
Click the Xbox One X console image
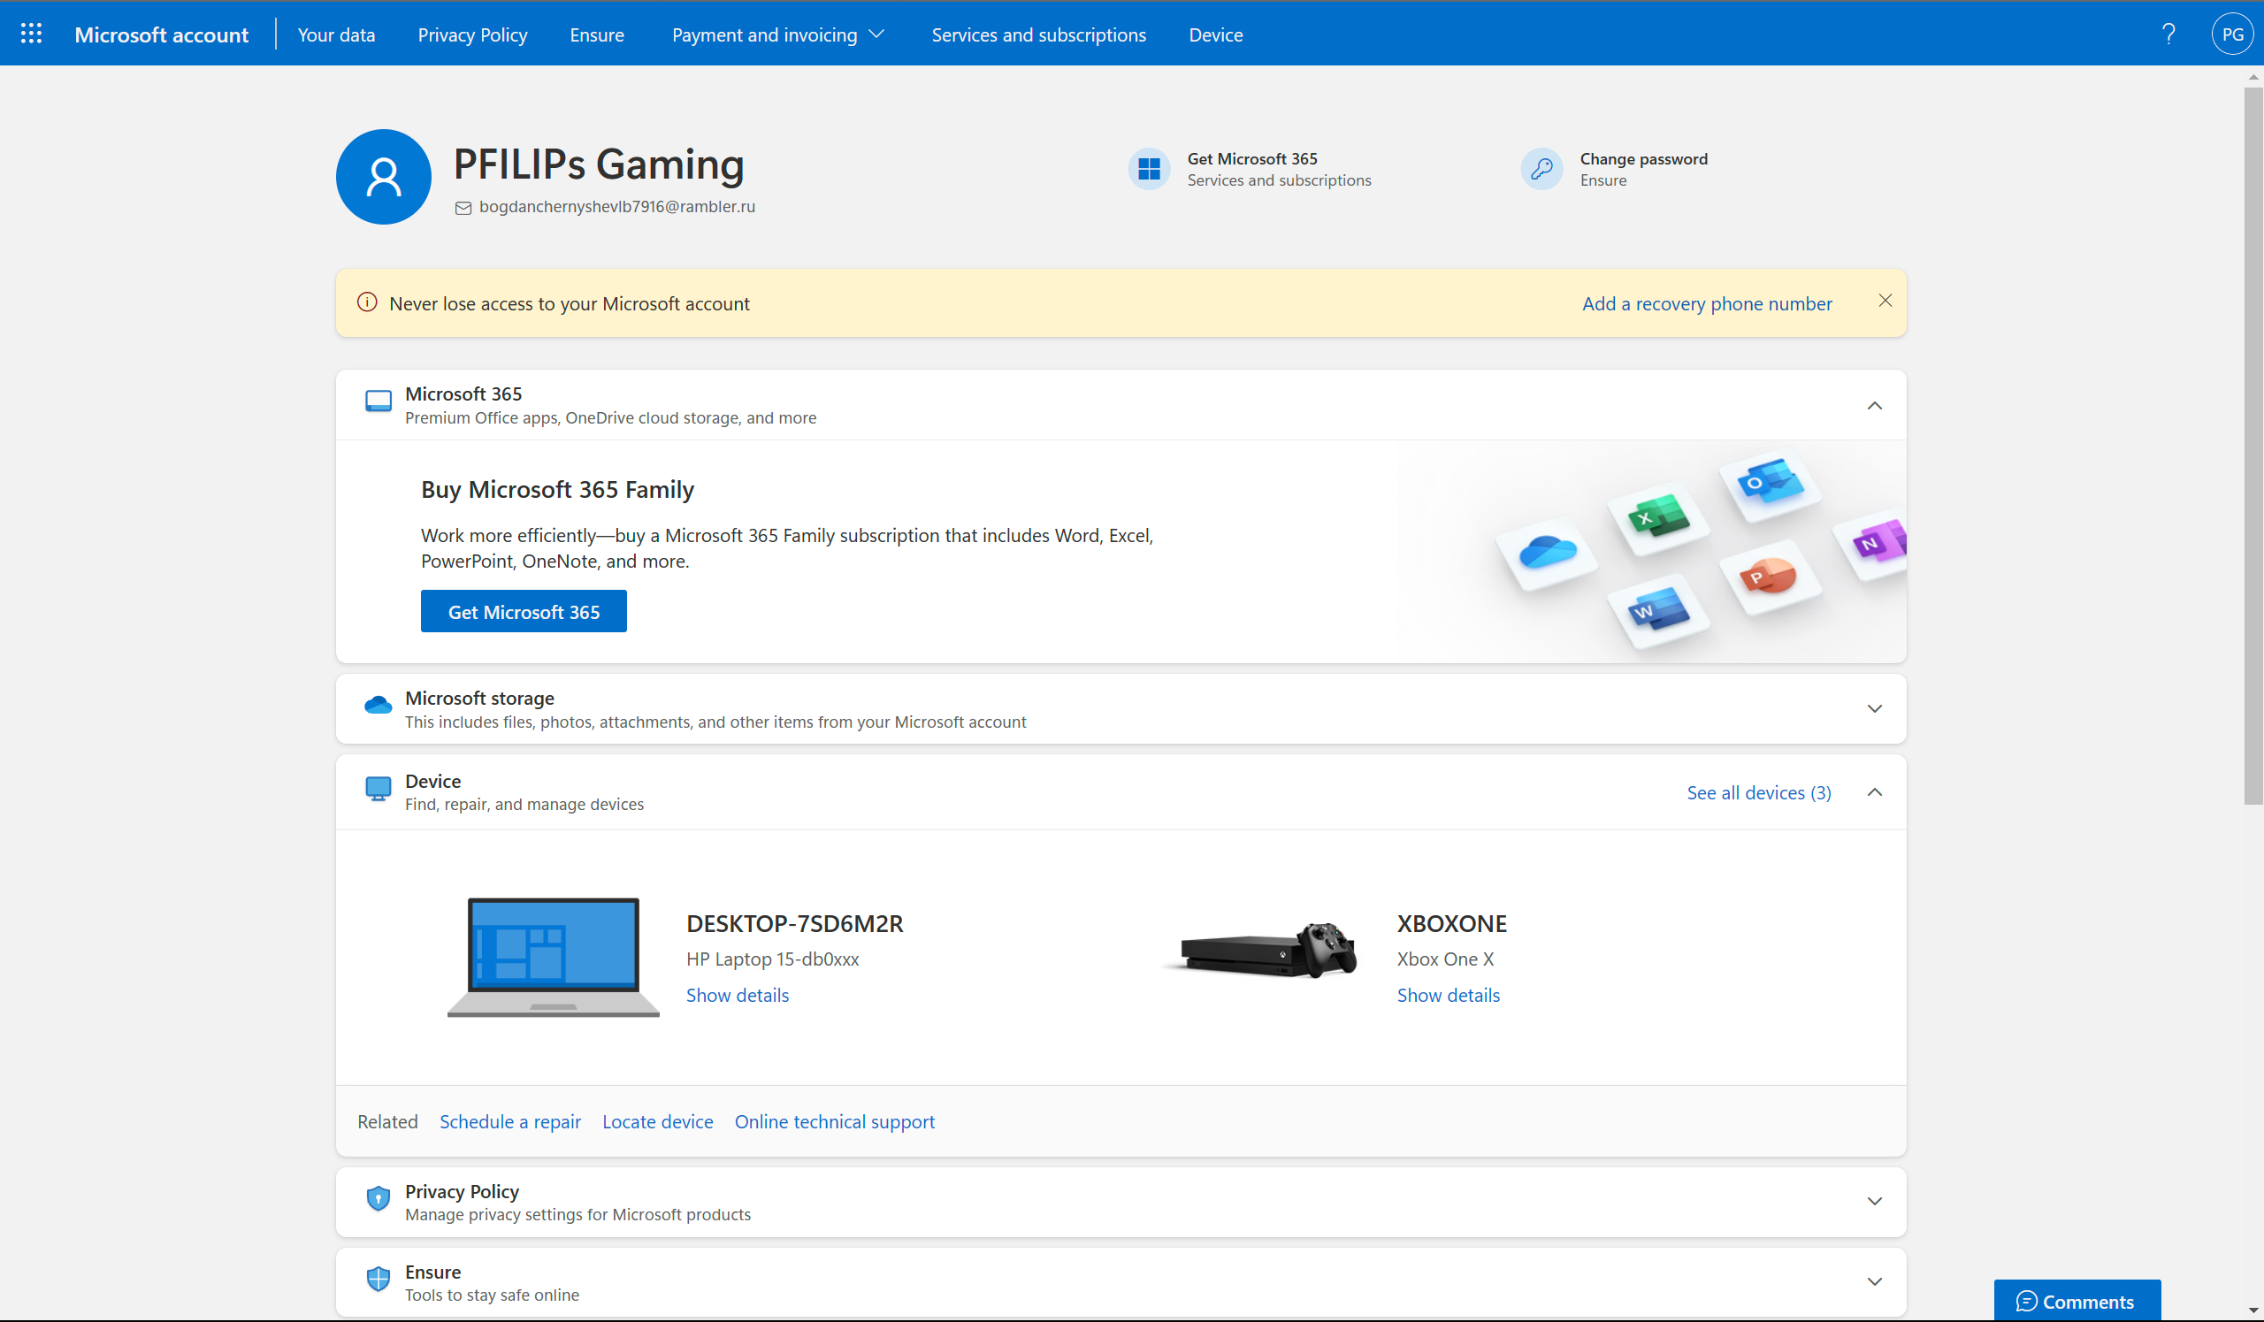pos(1262,952)
